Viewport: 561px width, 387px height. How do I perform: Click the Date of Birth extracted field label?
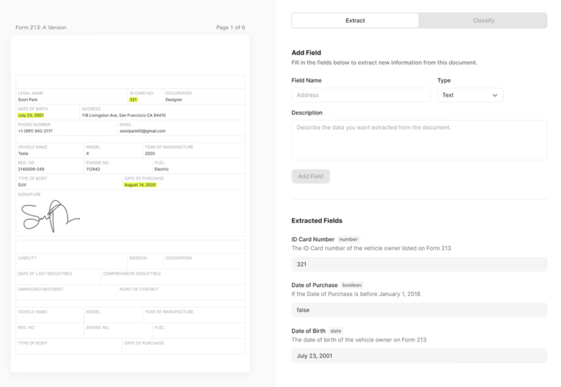click(308, 331)
